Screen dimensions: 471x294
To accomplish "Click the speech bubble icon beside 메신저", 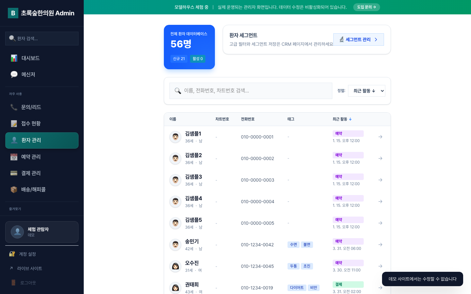I will [x=14, y=74].
